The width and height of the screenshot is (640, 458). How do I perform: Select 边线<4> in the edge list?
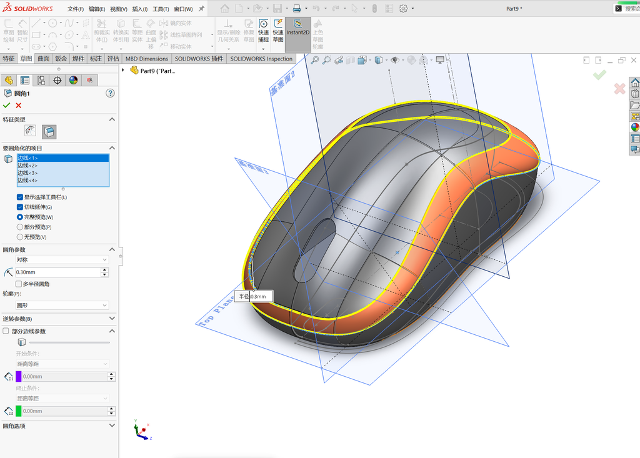(x=63, y=181)
